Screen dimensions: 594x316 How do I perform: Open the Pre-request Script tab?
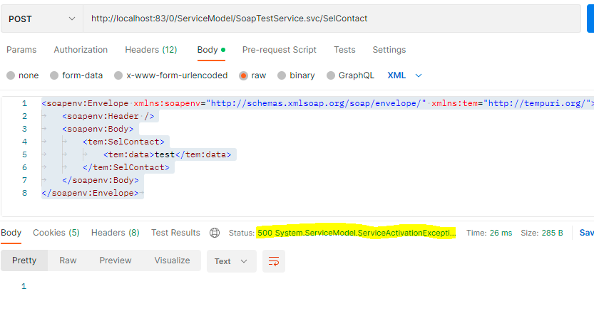pyautogui.click(x=280, y=50)
